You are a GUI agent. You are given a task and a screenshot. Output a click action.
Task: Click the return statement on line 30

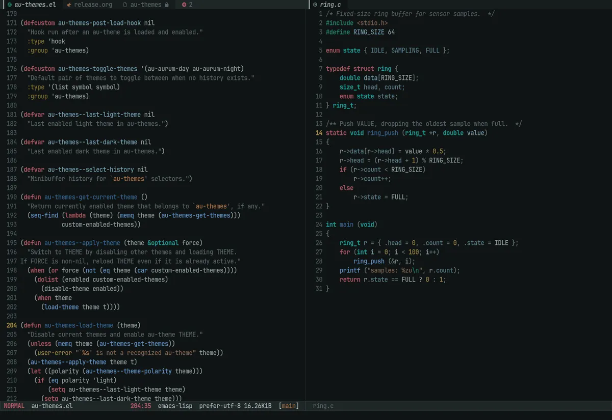click(393, 279)
